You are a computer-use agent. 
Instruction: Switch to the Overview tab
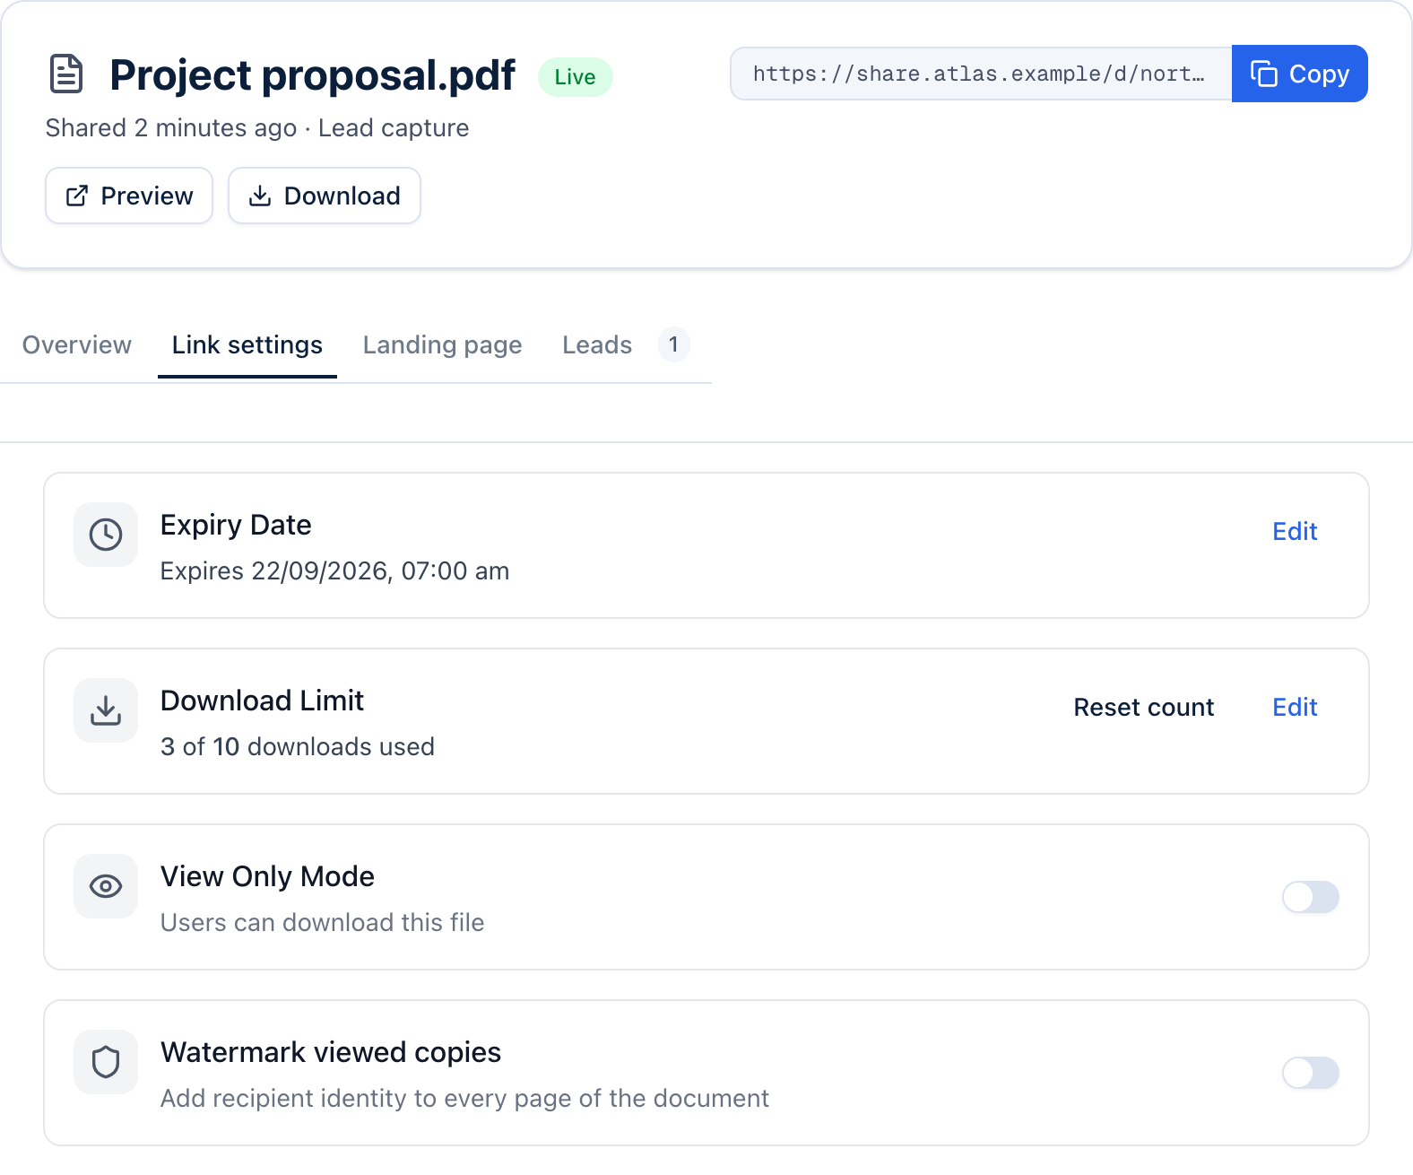point(77,345)
